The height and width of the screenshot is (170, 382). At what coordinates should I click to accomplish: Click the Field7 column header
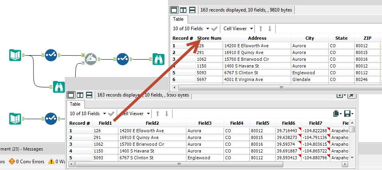tap(315, 123)
